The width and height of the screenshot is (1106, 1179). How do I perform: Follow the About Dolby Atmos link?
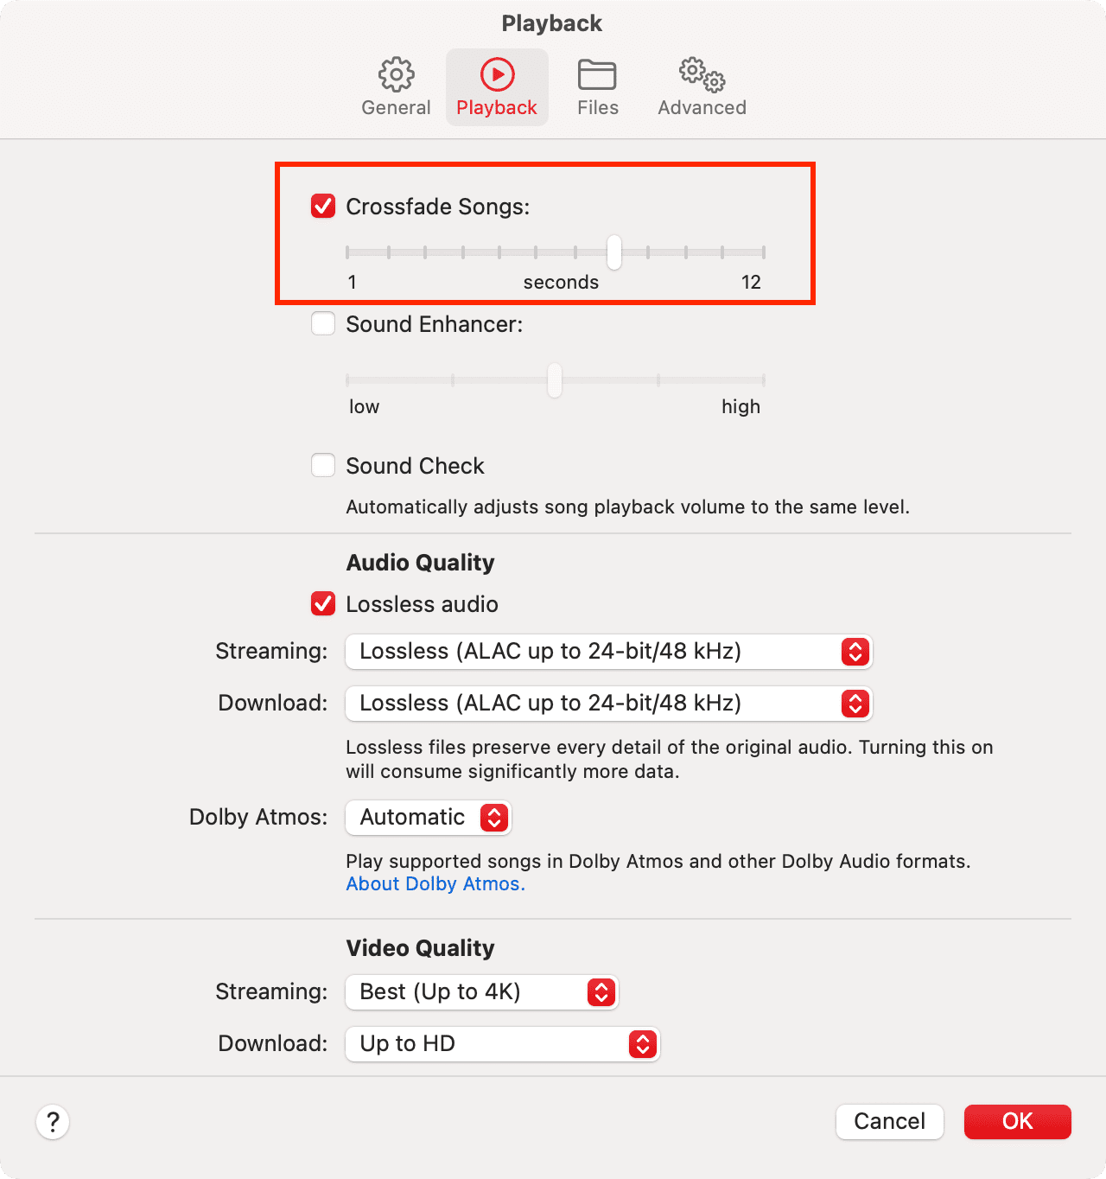tap(435, 883)
